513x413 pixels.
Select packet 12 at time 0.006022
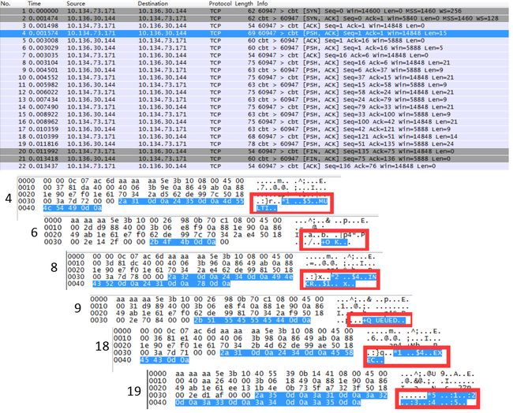point(254,92)
